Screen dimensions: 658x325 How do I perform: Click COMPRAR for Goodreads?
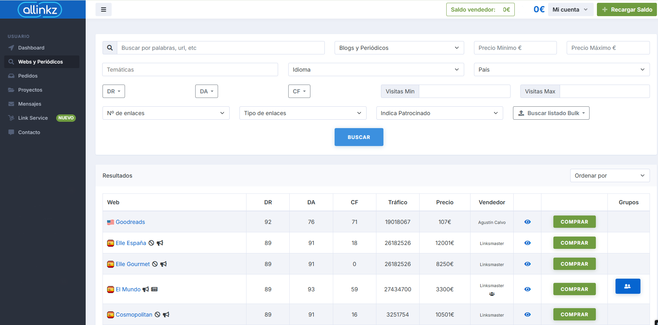pyautogui.click(x=574, y=222)
